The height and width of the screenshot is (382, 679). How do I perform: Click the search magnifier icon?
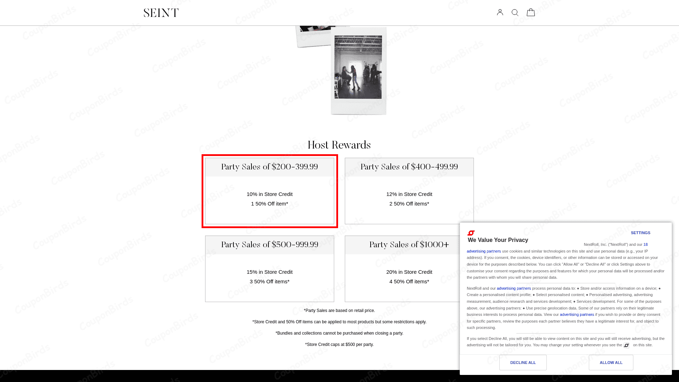pyautogui.click(x=515, y=13)
